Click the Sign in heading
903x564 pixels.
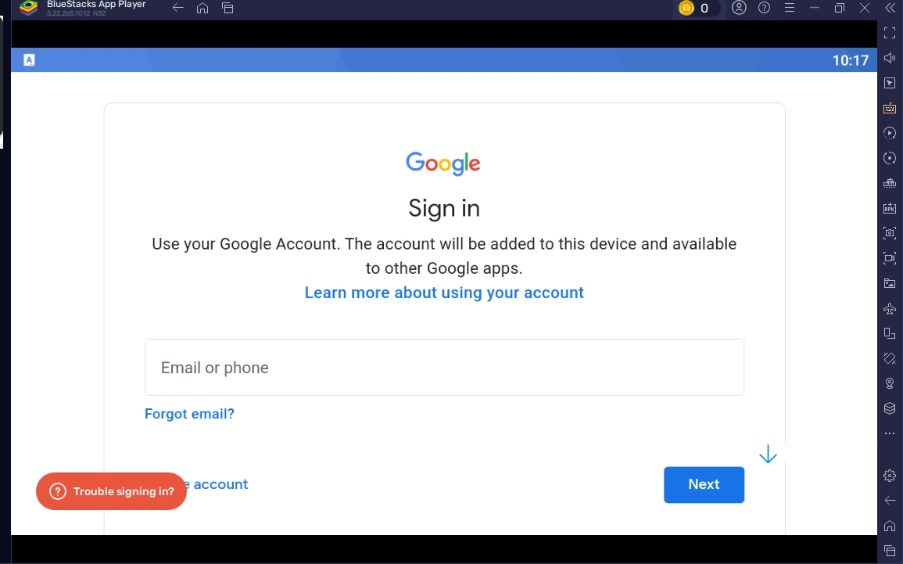tap(444, 208)
